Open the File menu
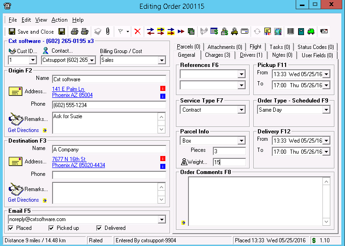Screen dimensions: 345x246 (x=12, y=20)
